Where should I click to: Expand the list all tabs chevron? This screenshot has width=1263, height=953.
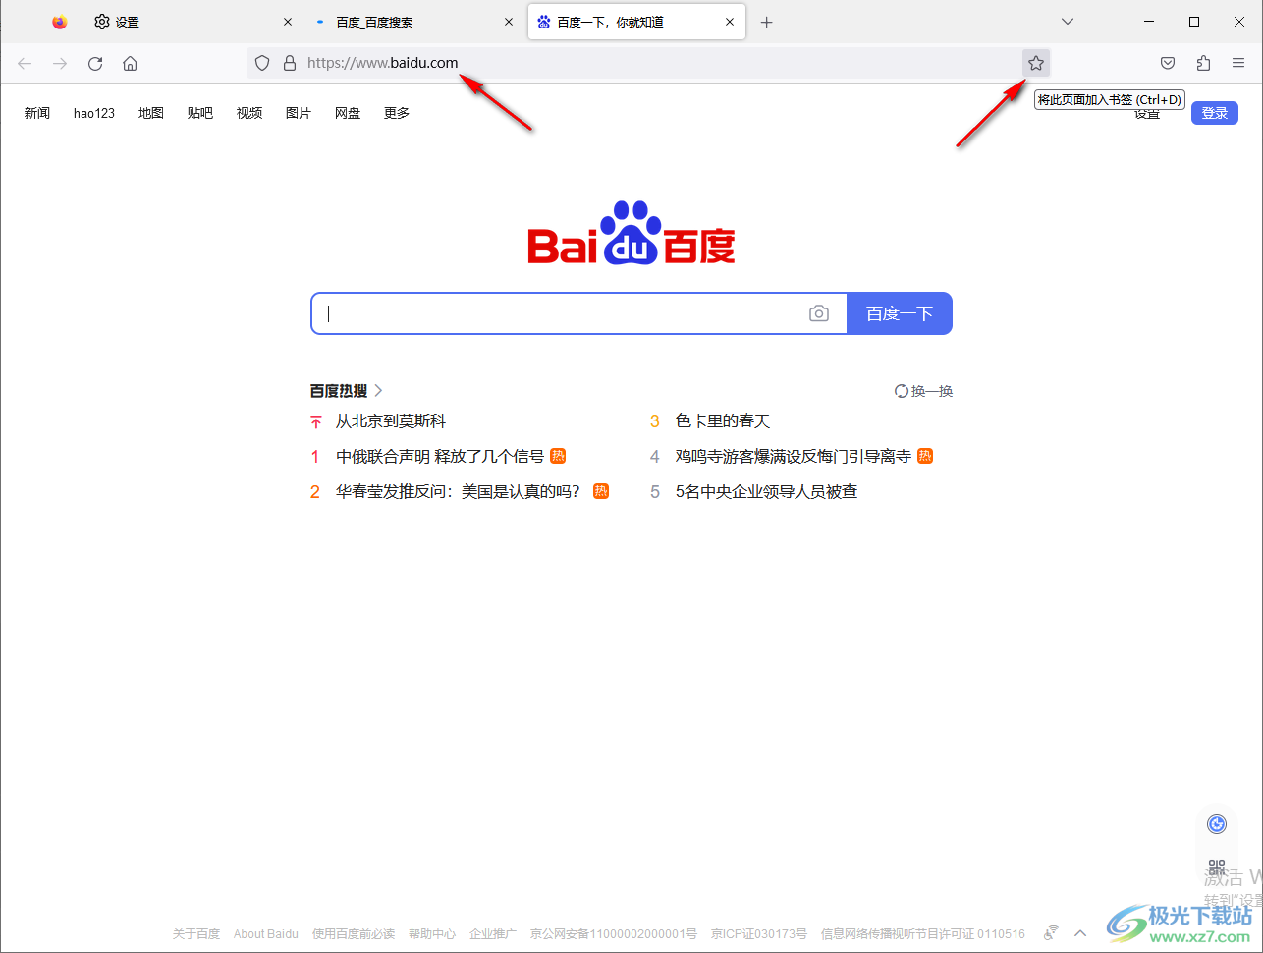click(1068, 22)
